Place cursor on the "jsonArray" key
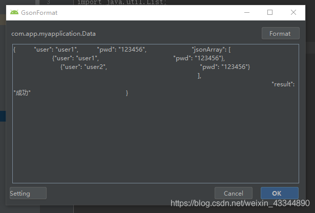 click(208, 50)
